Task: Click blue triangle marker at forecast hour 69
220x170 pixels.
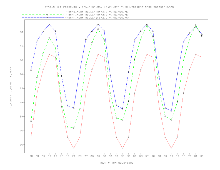Action: coord(171,111)
